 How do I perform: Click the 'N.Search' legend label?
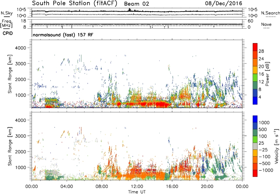[x=270, y=13]
